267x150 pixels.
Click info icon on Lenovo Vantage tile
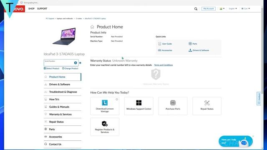(117, 99)
